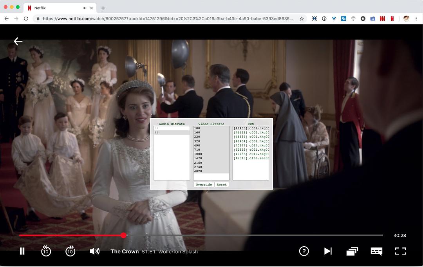Open the blue camera extension icon
Image resolution: width=423 pixels, height=267 pixels.
point(372,19)
